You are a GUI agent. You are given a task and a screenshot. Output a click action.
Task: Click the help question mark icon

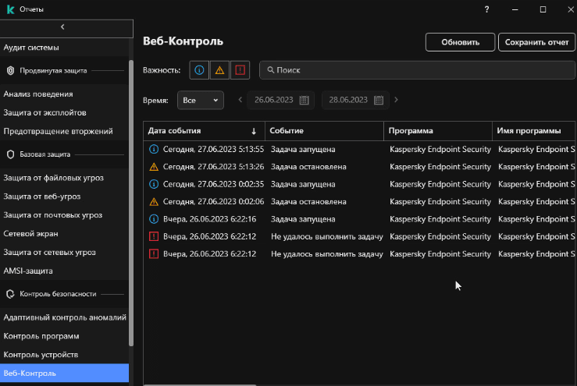[486, 9]
